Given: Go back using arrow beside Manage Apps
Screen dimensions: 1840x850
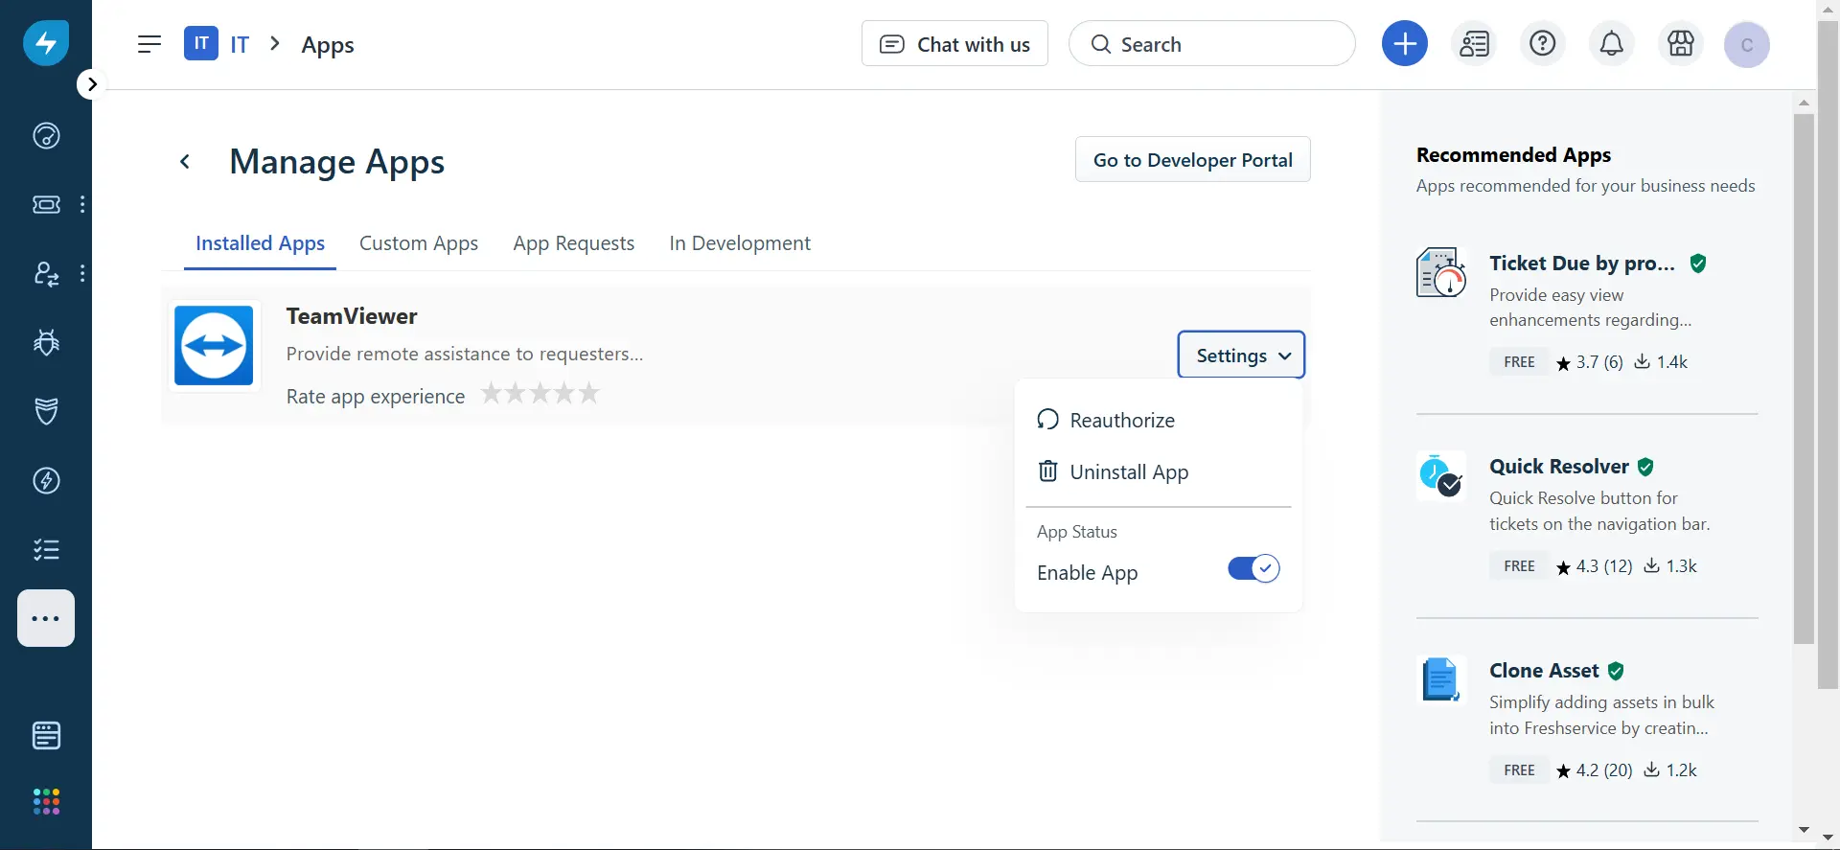Looking at the screenshot, I should (x=185, y=162).
